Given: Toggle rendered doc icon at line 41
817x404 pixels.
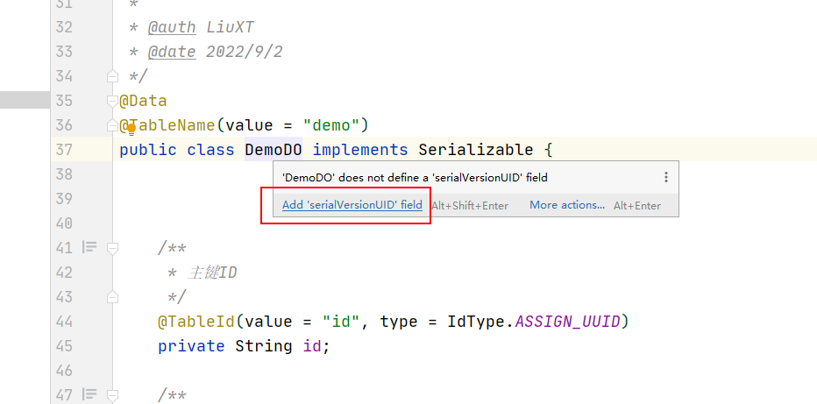Looking at the screenshot, I should pos(89,248).
